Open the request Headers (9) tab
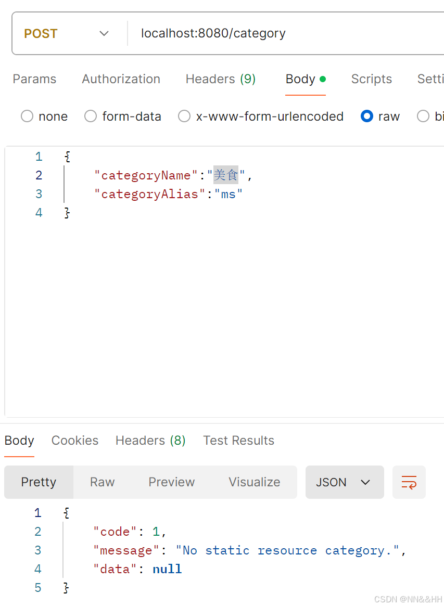444x607 pixels. pyautogui.click(x=221, y=79)
